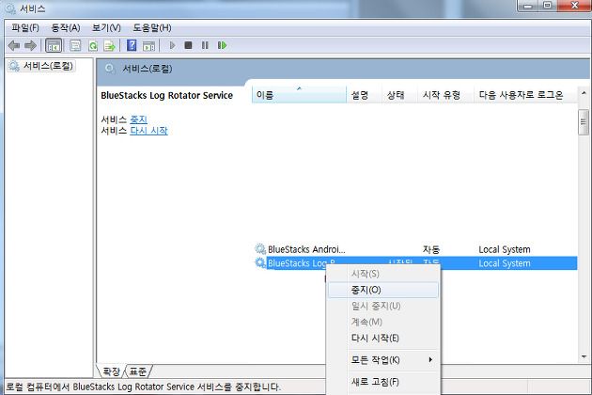Click the vertical scrollbar thumb
Image resolution: width=592 pixels, height=395 pixels.
click(584, 122)
